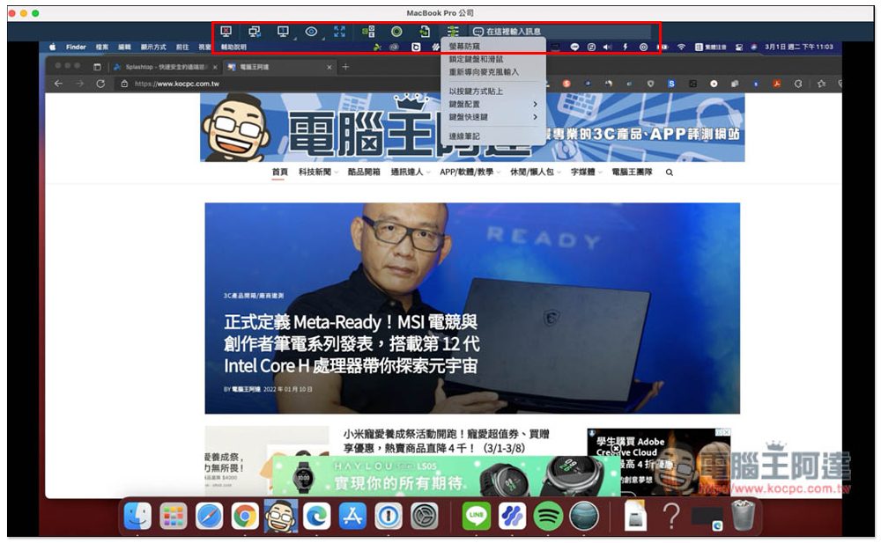Open 1Password from the Dock

click(389, 516)
